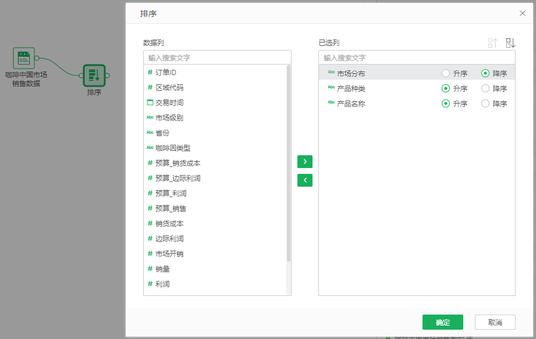Click the Abc icon beside 省份
This screenshot has width=536, height=339.
(x=149, y=133)
